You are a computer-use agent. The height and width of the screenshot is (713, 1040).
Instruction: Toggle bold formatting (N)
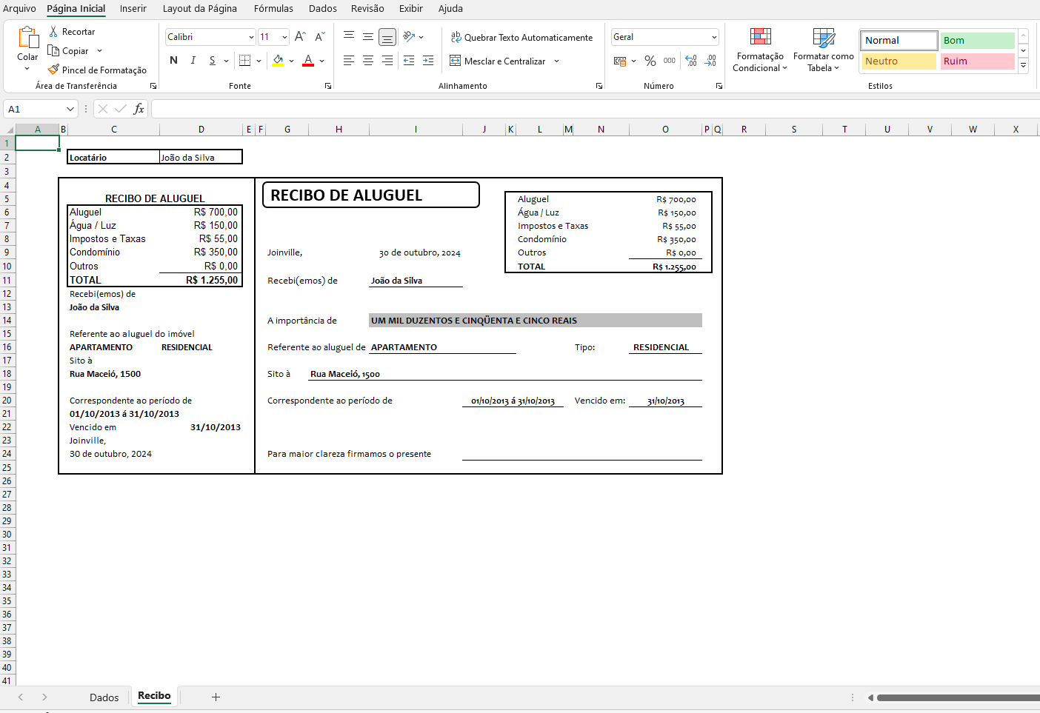173,61
